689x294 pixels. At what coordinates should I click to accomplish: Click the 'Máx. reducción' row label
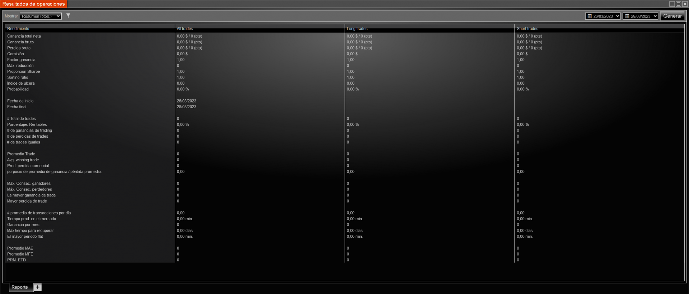tap(20, 66)
